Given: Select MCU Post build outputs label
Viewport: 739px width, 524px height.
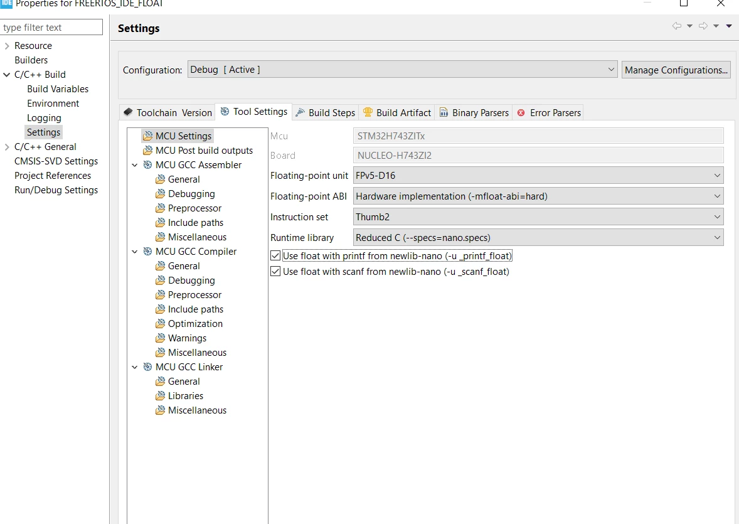Looking at the screenshot, I should [204, 151].
